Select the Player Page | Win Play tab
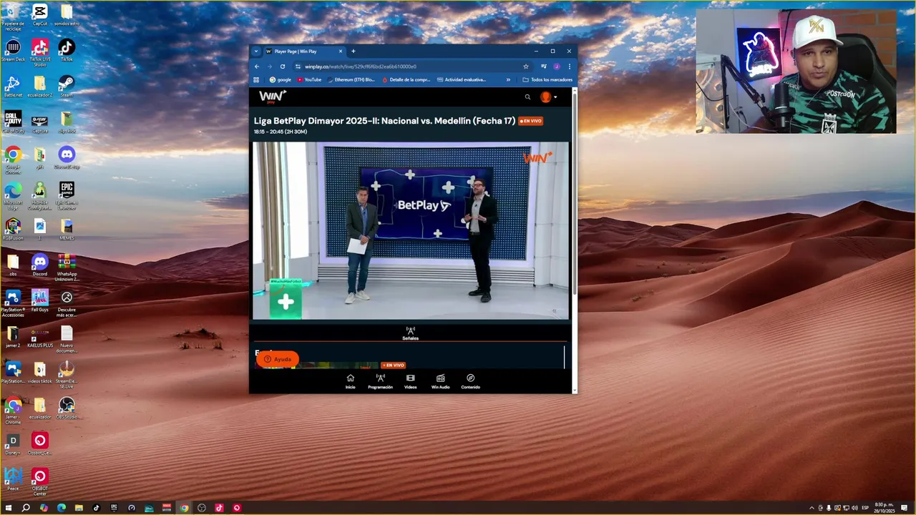The image size is (916, 515). click(304, 51)
